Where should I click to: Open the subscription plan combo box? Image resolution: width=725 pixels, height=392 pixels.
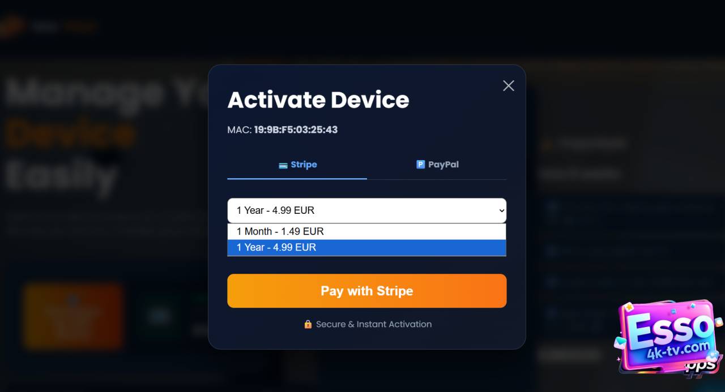(367, 210)
